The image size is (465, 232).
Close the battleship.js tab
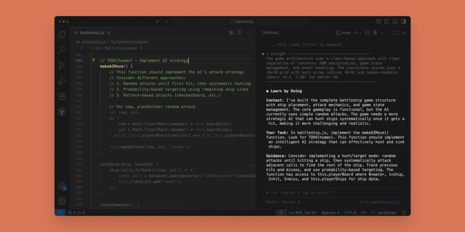click(109, 32)
